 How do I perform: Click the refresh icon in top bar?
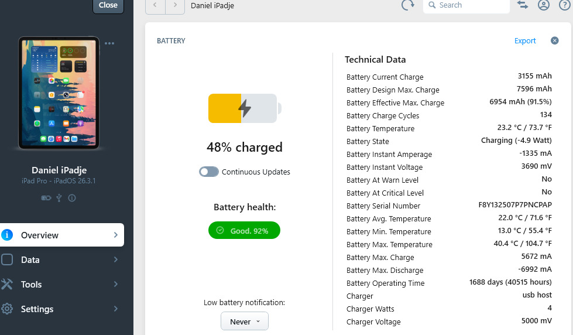coord(407,5)
